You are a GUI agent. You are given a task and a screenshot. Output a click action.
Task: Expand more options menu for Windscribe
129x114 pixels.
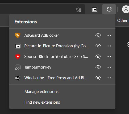[x=109, y=78]
